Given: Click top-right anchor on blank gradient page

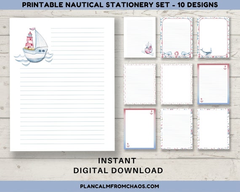Looking at the screenshot, I should coord(151,112).
